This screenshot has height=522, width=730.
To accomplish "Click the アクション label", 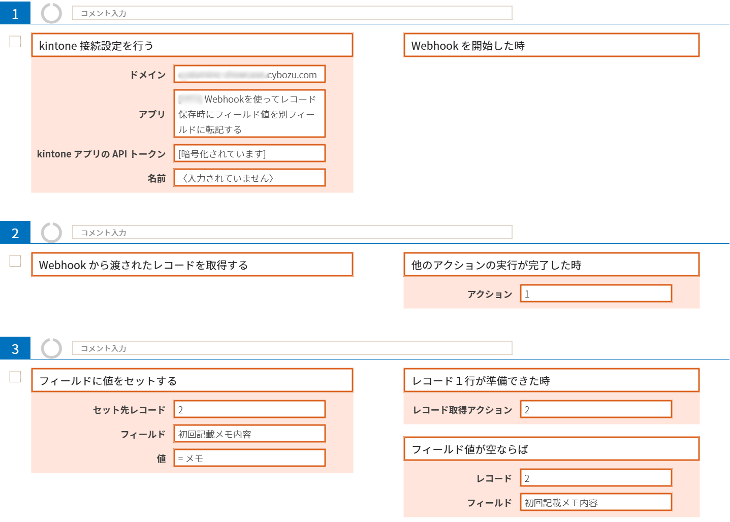I will 490,294.
